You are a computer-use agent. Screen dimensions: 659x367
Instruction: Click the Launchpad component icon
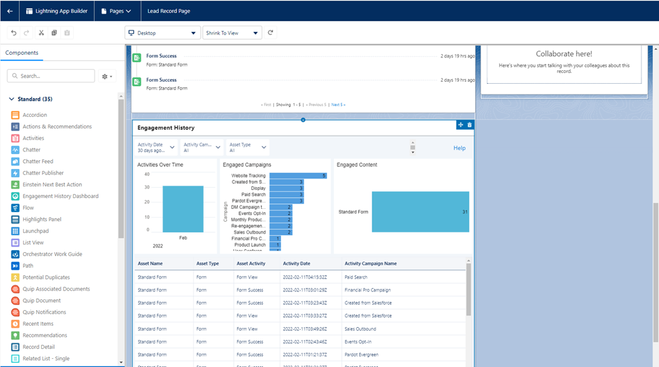[15, 230]
